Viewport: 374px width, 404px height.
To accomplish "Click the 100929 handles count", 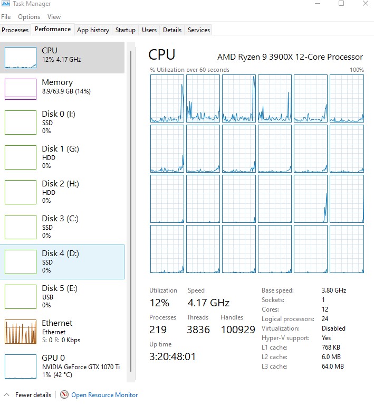I will pyautogui.click(x=238, y=330).
